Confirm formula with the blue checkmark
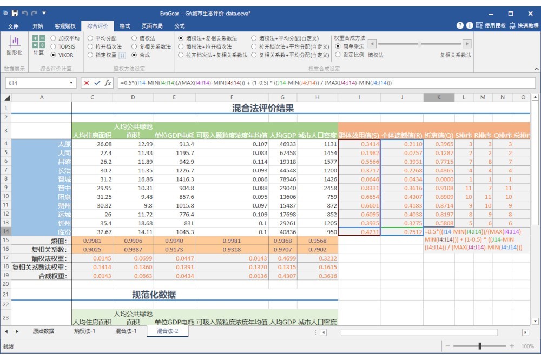The image size is (541, 360). pos(97,83)
